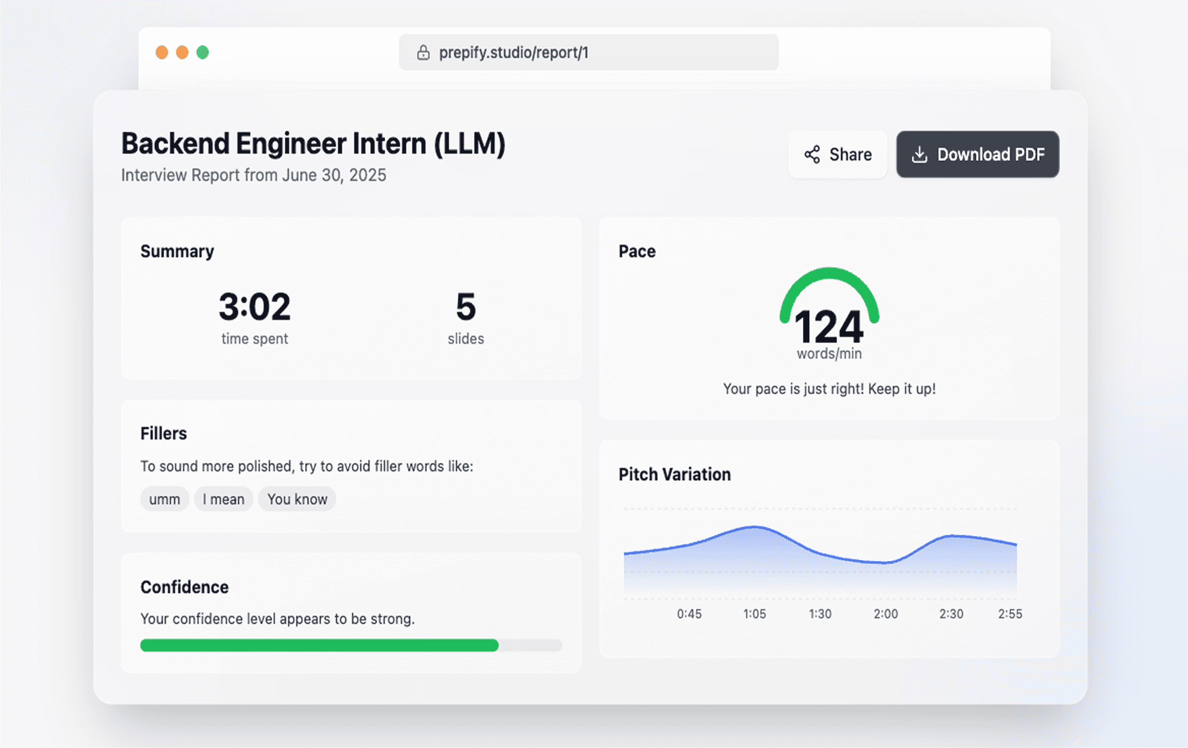Expand the Summary section
Viewport: 1188px width, 748px height.
coord(177,251)
